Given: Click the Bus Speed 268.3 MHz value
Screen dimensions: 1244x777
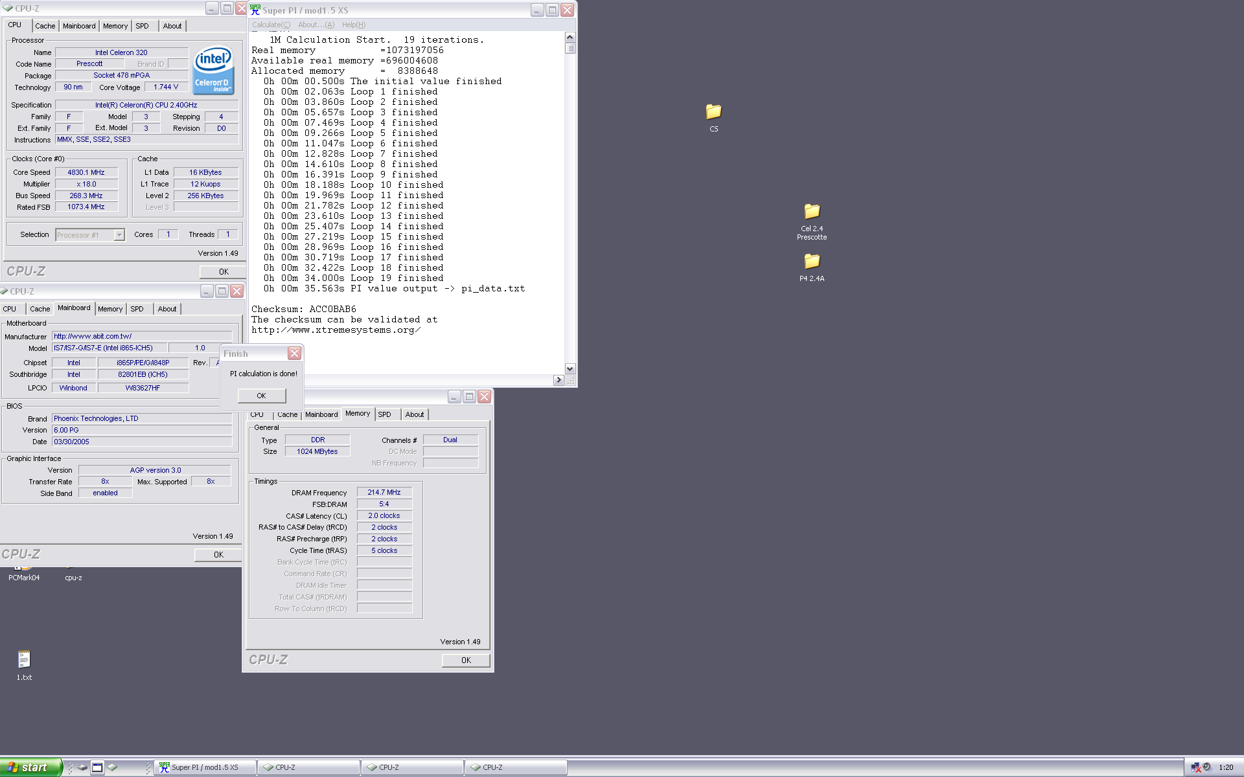Looking at the screenshot, I should 86,196.
